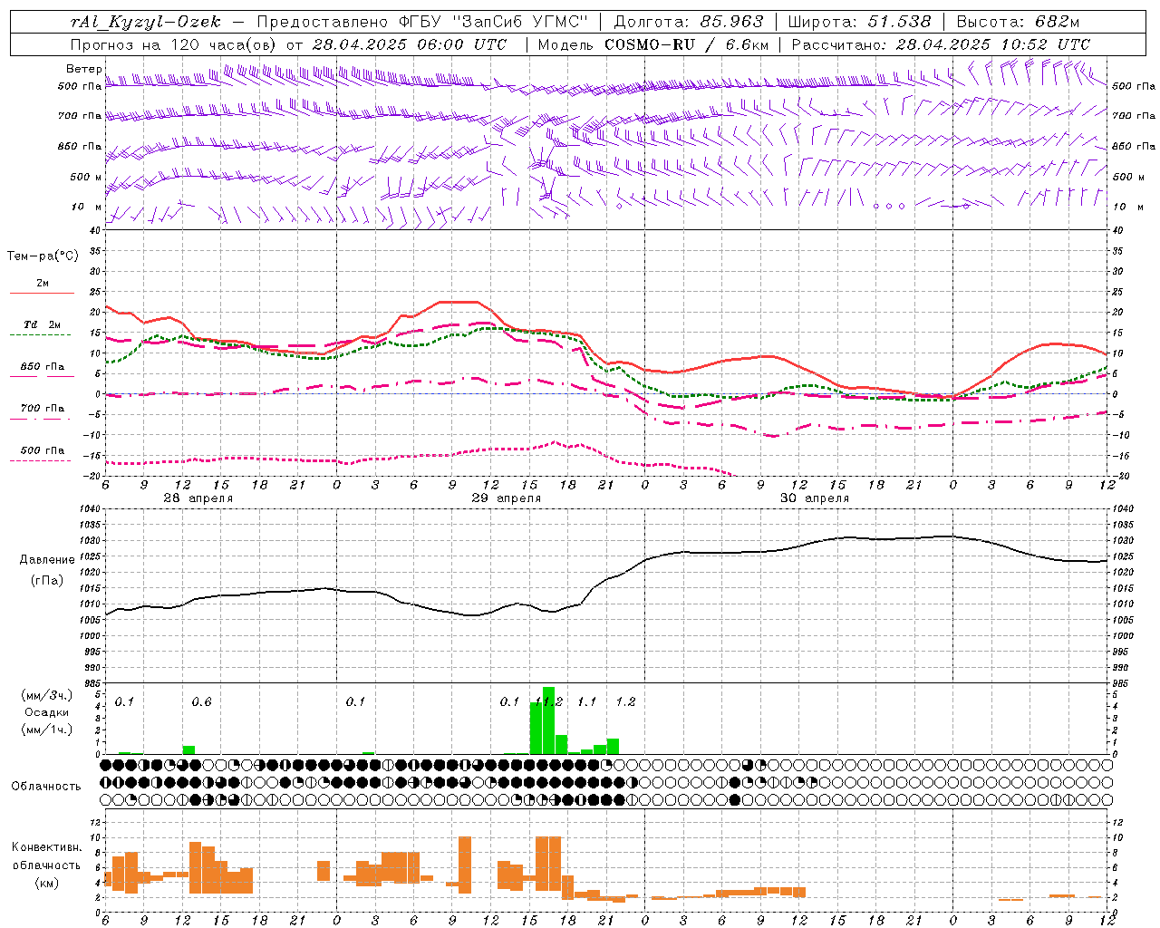Click the 'Широта: 51.538' value
This screenshot has width=1160, height=928.
pos(859,22)
